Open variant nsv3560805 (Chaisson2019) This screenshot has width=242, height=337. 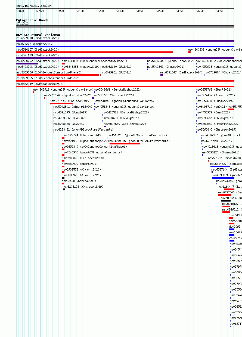pos(216,129)
